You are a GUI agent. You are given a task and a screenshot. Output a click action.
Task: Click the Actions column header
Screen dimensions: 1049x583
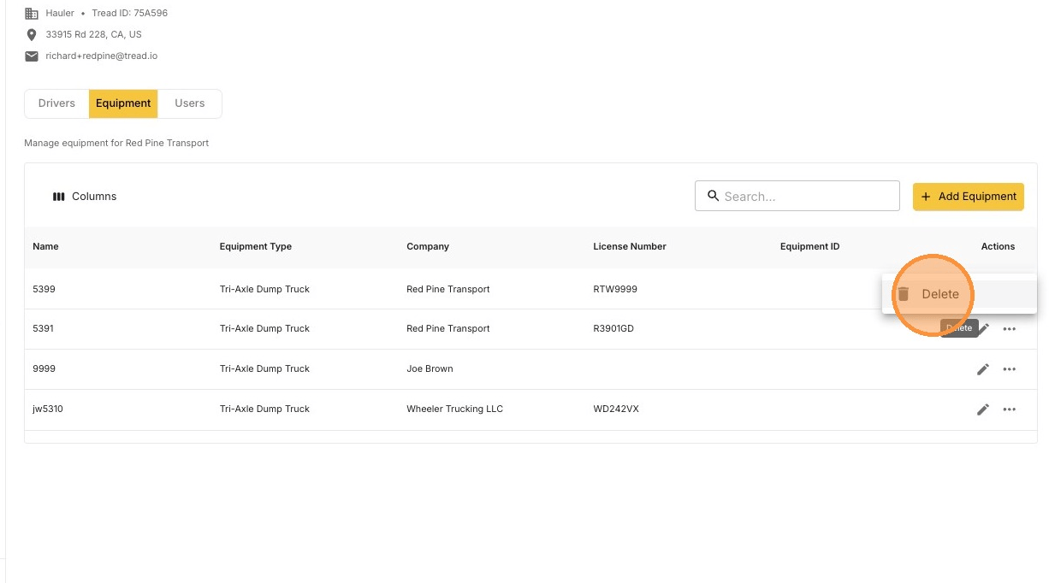tap(998, 246)
